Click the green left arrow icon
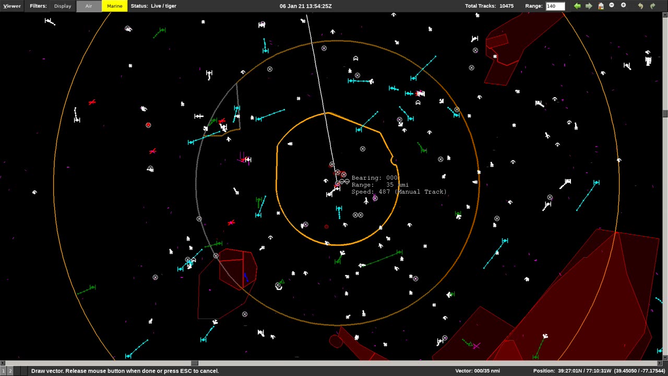This screenshot has height=376, width=668. [x=577, y=6]
